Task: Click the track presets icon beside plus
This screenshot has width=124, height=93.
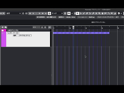Action: click(x=6, y=27)
